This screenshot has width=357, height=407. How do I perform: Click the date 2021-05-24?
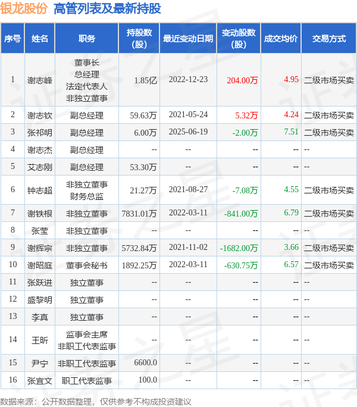point(188,114)
